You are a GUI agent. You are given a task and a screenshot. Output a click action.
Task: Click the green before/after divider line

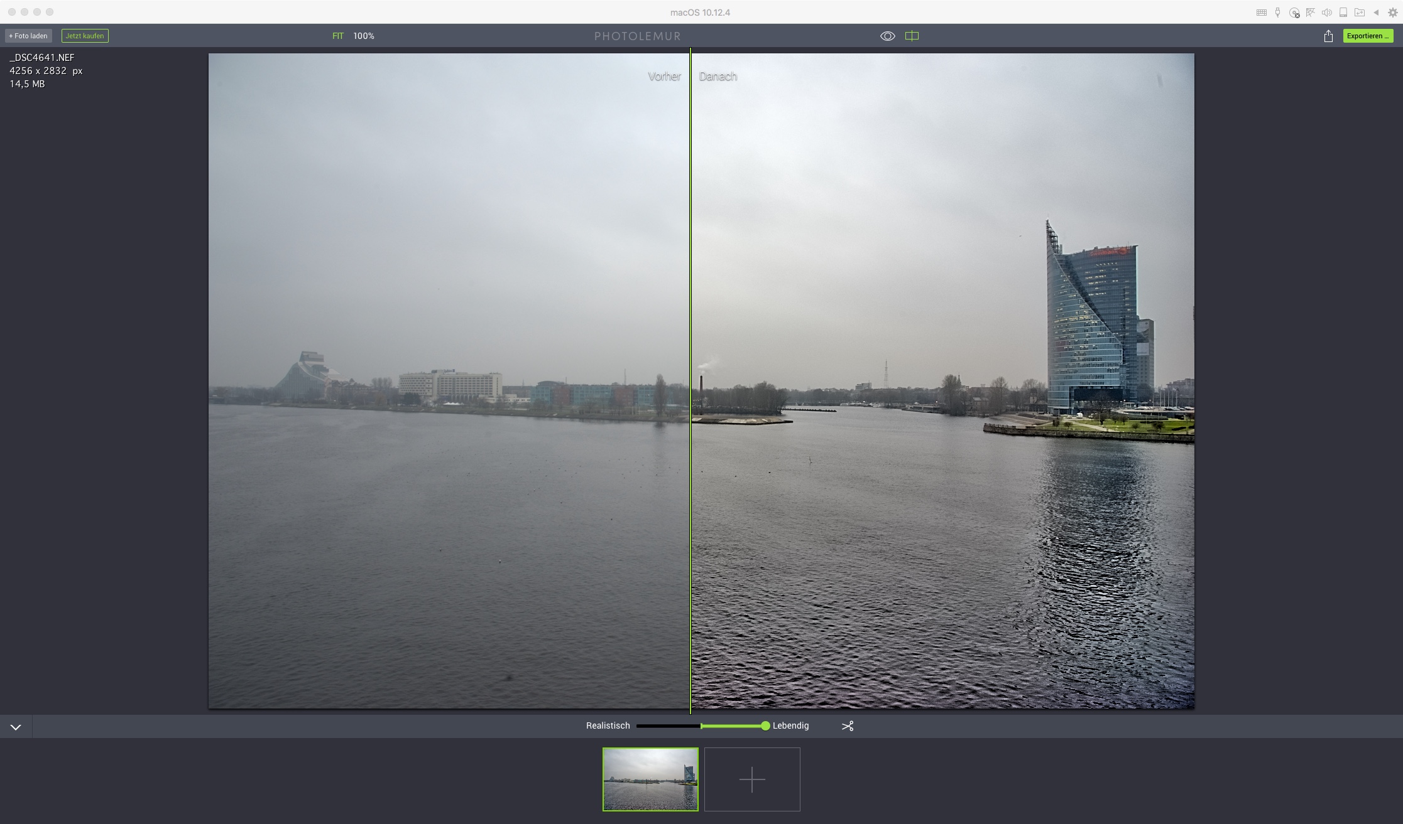point(691,381)
